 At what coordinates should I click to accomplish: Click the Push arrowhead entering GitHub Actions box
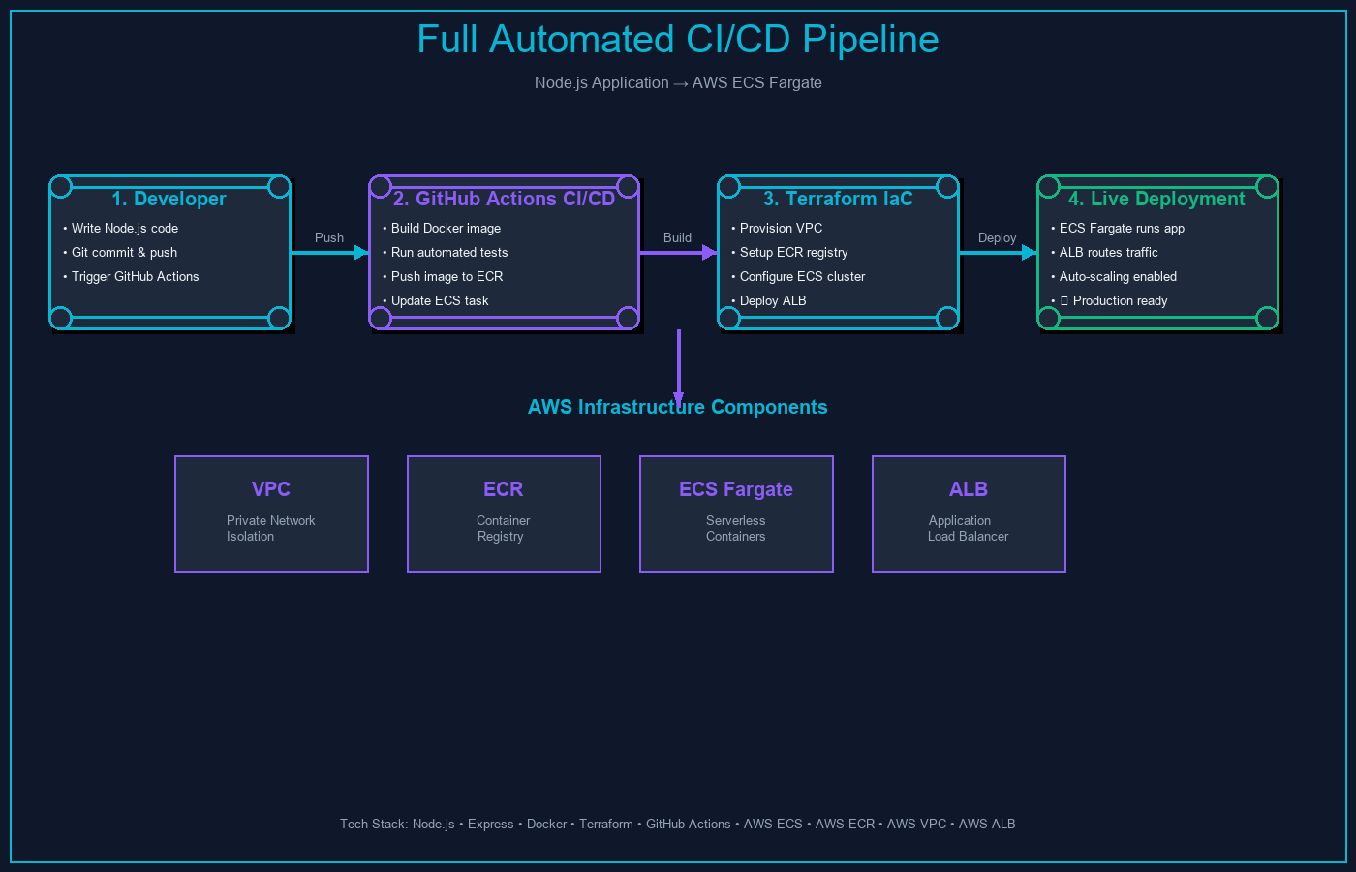coord(361,253)
